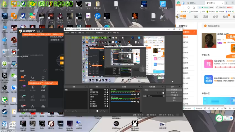Click the transition duration 300ms field
Image resolution: width=235 pixels, height=132 pixels.
[x=155, y=96]
